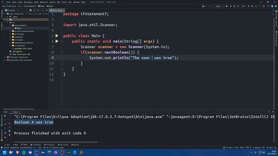This screenshot has width=278, height=156.
Task: Click the build hammer icon in the toolbar
Action: coord(209,6)
